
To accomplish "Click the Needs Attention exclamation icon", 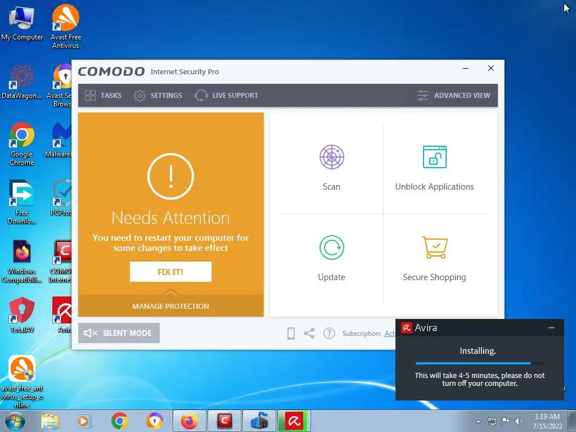I will click(170, 176).
